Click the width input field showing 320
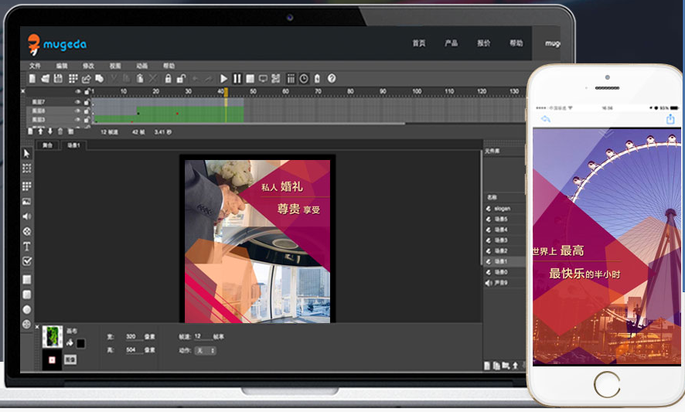Screen dimensions: 685x412 (131, 337)
